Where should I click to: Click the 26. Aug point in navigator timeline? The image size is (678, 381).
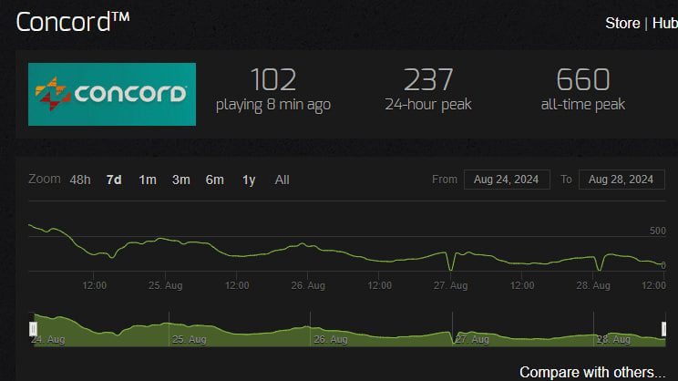[x=332, y=338]
